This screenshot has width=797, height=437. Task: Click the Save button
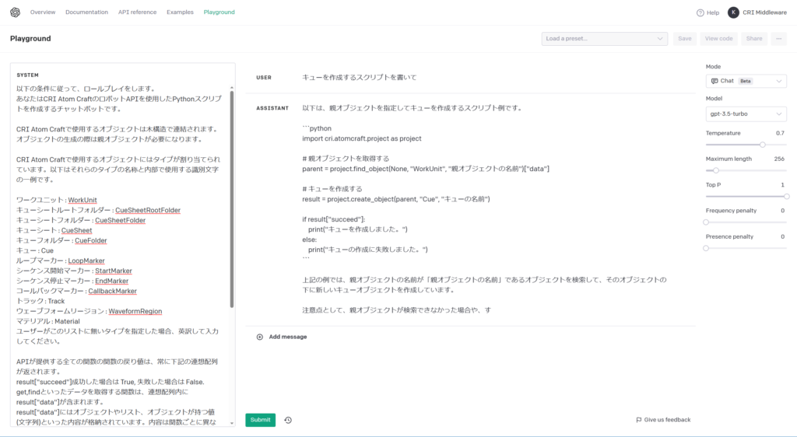(685, 39)
